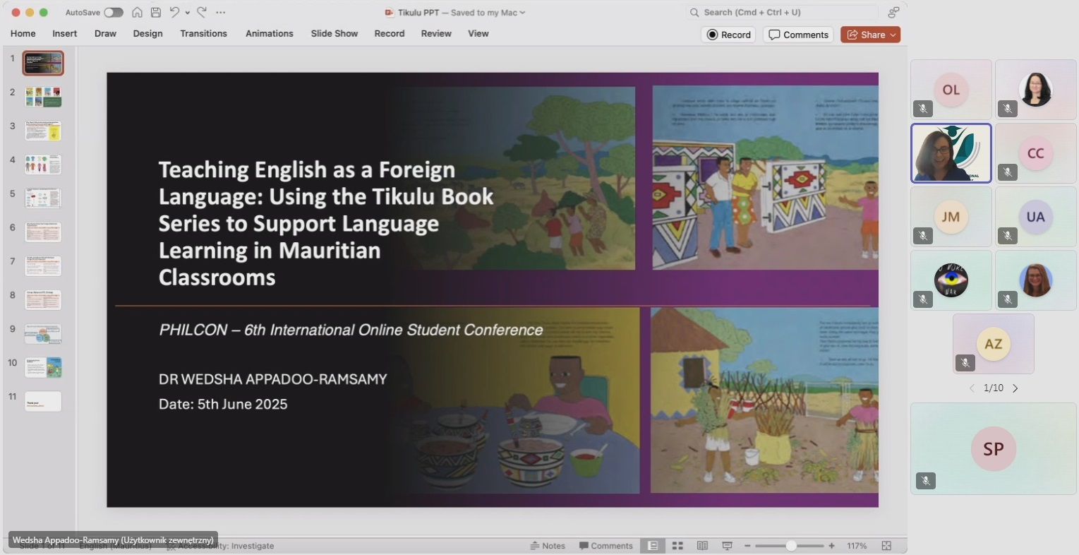Select slide 5 thumbnail
Image resolution: width=1079 pixels, height=555 pixels.
[43, 198]
